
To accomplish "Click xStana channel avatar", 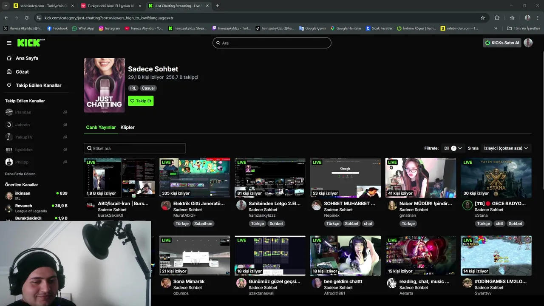I will [x=467, y=205].
